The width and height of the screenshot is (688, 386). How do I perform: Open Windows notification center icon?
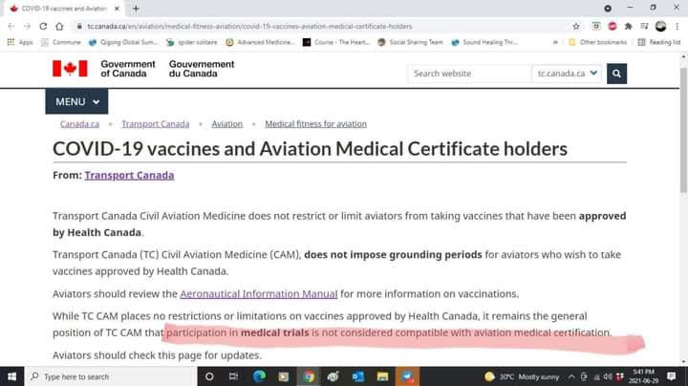pos(672,376)
